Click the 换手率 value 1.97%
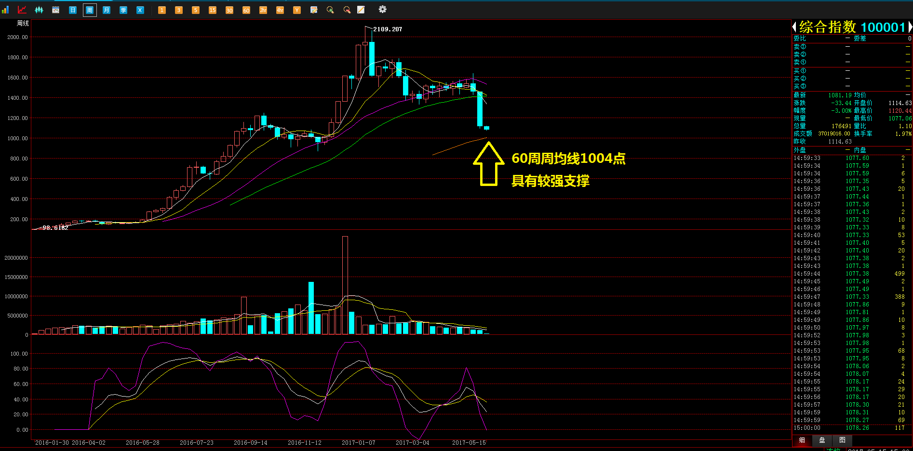Screen dimensions: 913x451 (903, 134)
